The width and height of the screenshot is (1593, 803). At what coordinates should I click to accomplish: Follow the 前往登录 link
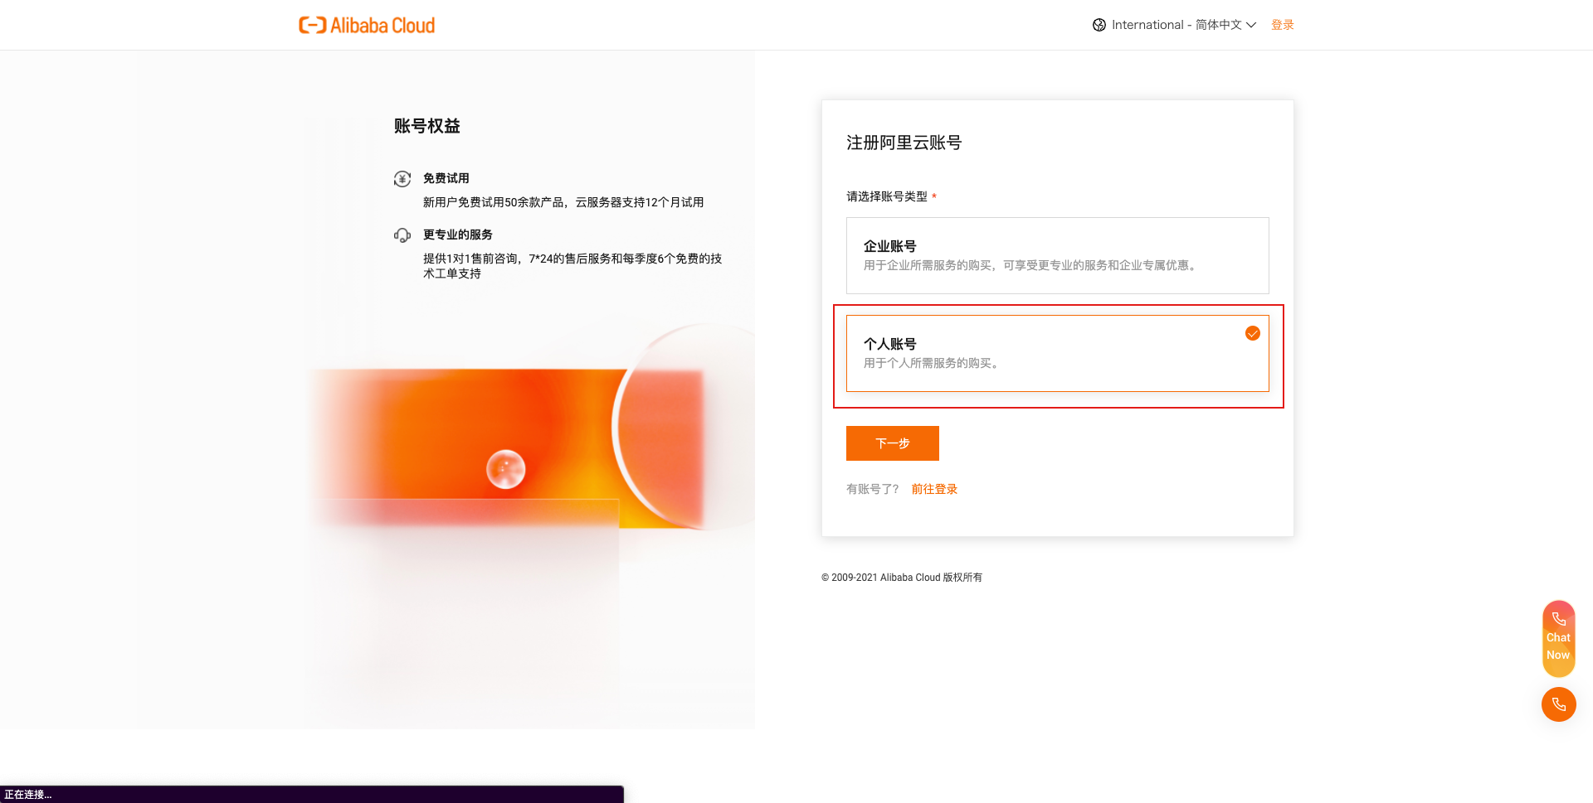[934, 489]
